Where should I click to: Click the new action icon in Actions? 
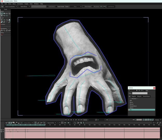click(x=129, y=91)
